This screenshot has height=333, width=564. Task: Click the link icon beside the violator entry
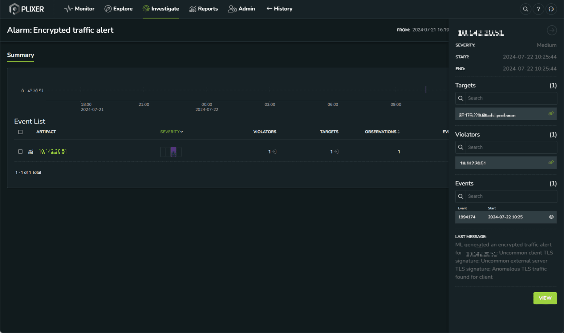point(551,162)
